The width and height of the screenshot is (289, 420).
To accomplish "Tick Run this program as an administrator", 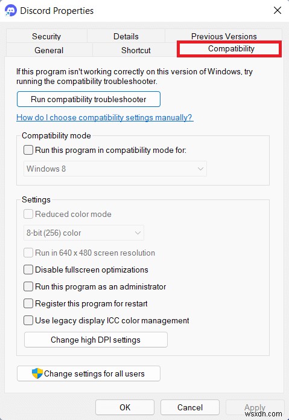I will pos(28,286).
